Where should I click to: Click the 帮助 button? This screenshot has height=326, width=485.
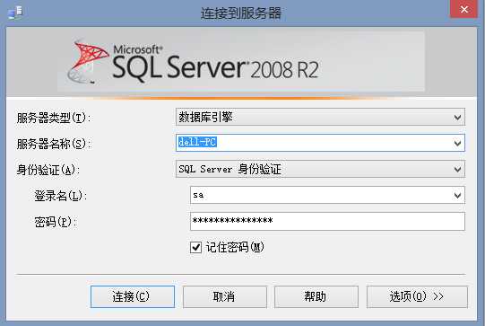click(x=316, y=296)
